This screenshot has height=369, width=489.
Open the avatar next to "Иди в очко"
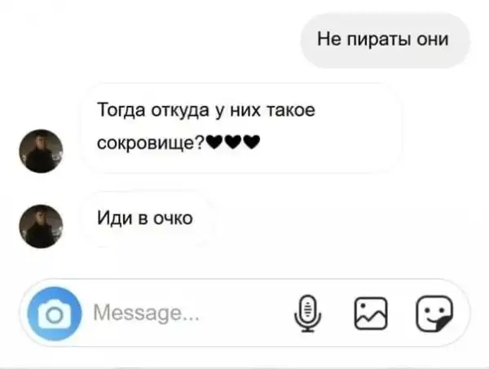(x=41, y=226)
